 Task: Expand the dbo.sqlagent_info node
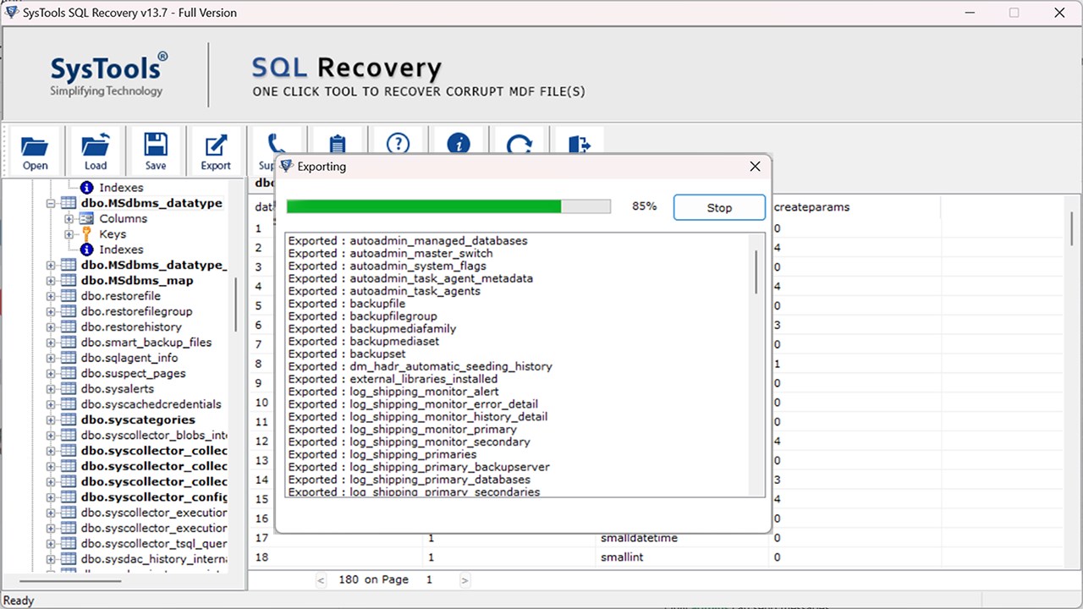pos(51,358)
